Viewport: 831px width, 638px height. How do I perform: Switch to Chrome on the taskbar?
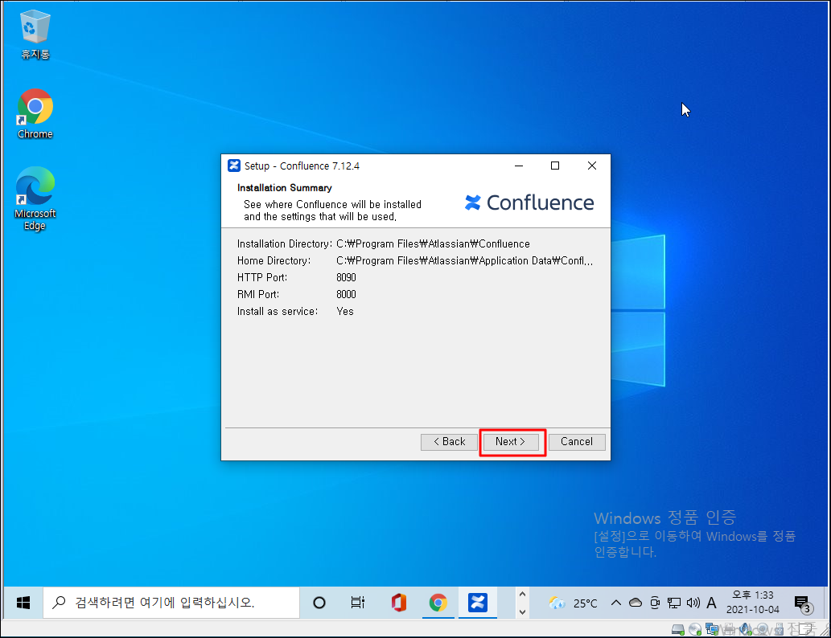[438, 603]
